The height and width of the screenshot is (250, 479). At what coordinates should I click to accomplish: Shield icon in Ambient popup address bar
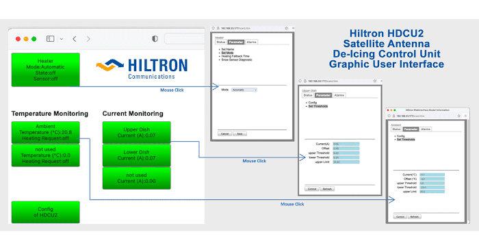tap(389, 116)
